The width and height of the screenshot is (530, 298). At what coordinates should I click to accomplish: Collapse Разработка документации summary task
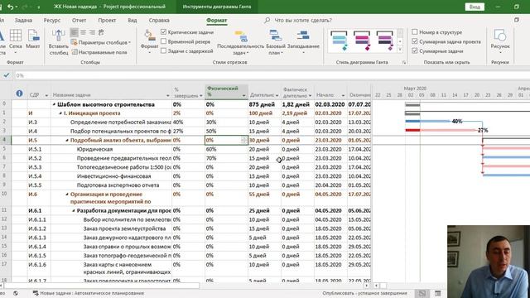[x=74, y=211]
